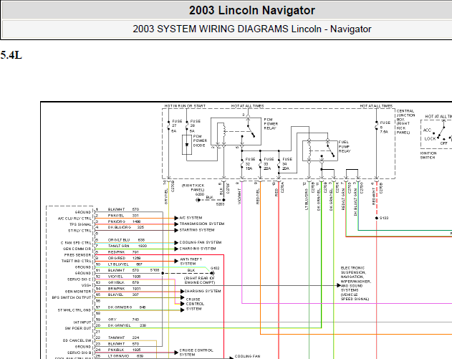Select the "PNK/BLK 1925" wire label
This screenshot has width=452, height=359.
point(124,350)
